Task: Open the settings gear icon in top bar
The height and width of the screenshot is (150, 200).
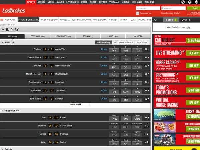Action: [197, 2]
